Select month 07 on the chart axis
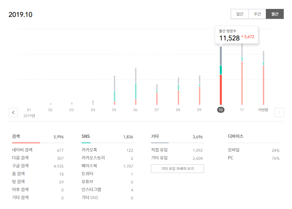The height and width of the screenshot is (209, 292). (157, 110)
